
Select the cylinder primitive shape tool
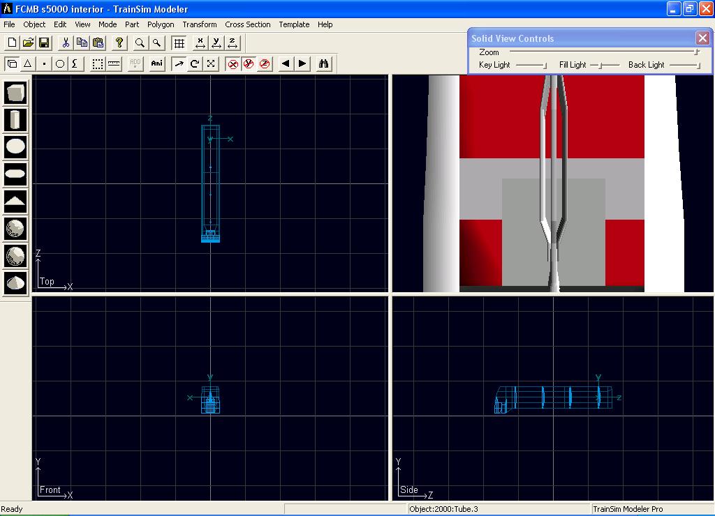pyautogui.click(x=15, y=120)
